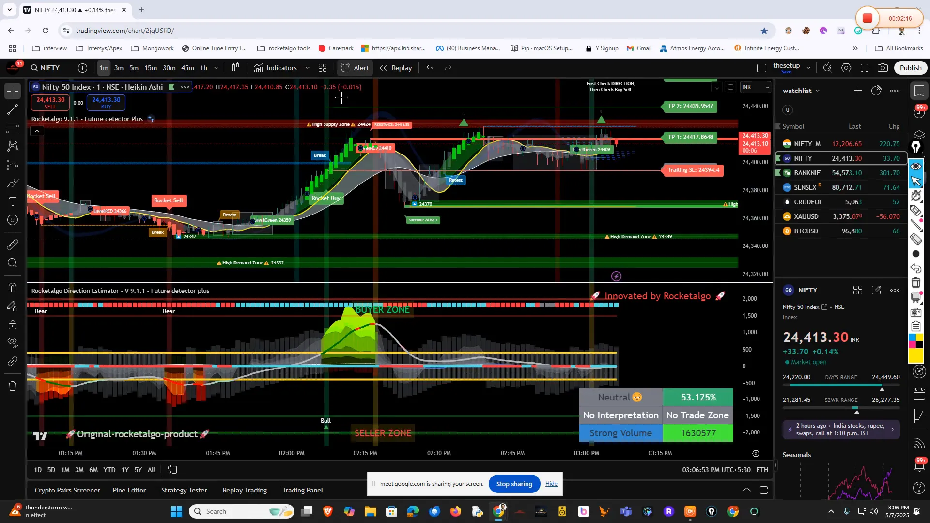Select the BANKNIFTY watchlist row
This screenshot has width=930, height=523.
point(841,173)
